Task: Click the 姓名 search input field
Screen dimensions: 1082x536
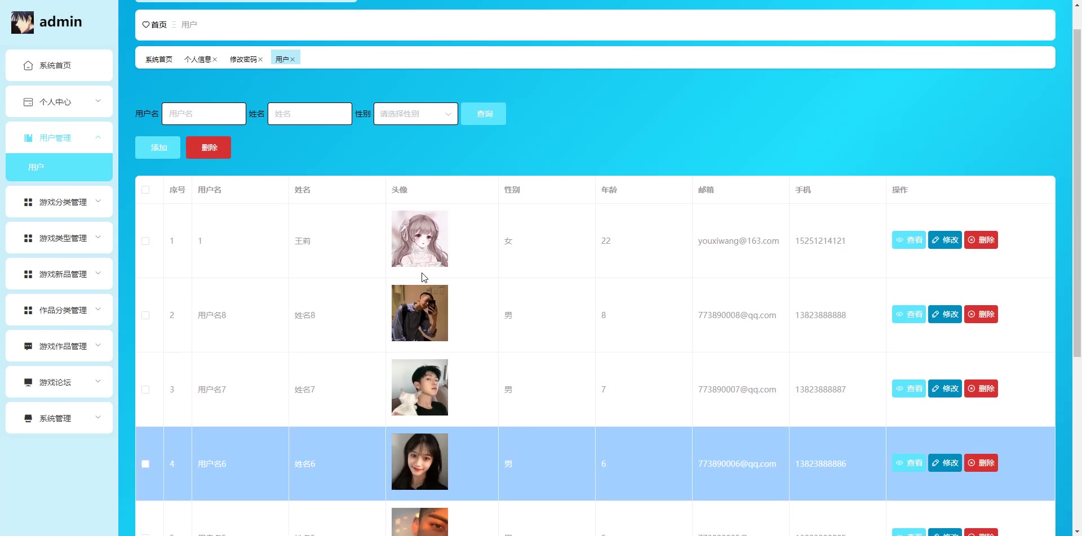Action: pos(310,114)
